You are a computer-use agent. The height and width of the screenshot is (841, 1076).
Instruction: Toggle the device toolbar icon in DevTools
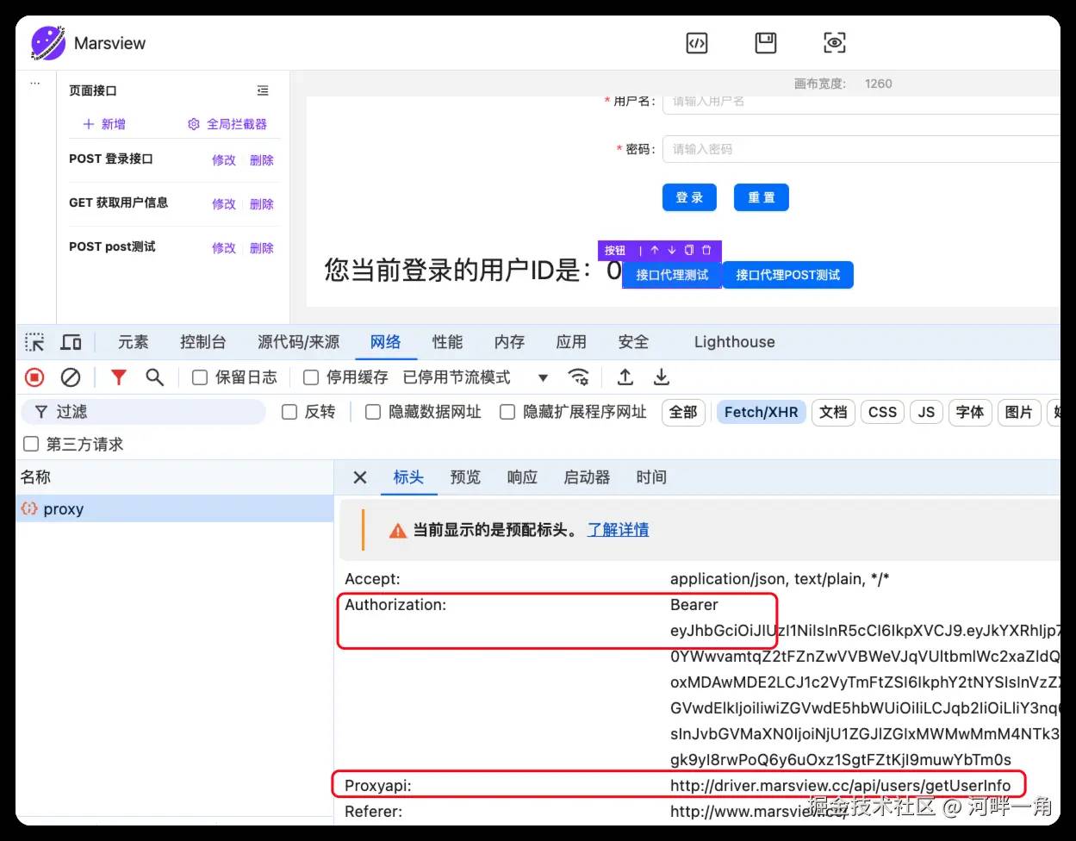tap(71, 342)
